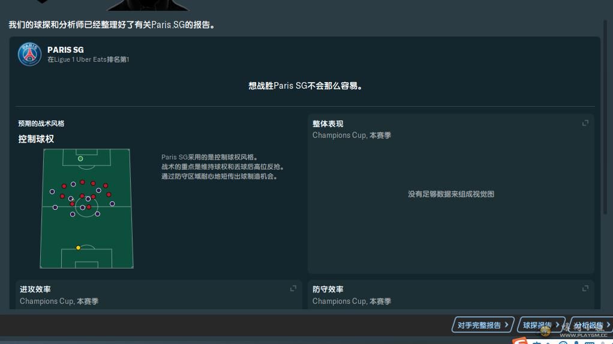Select the green goalkeeper dot on the pitch
Image resolution: width=613 pixels, height=344 pixels.
coord(80,159)
